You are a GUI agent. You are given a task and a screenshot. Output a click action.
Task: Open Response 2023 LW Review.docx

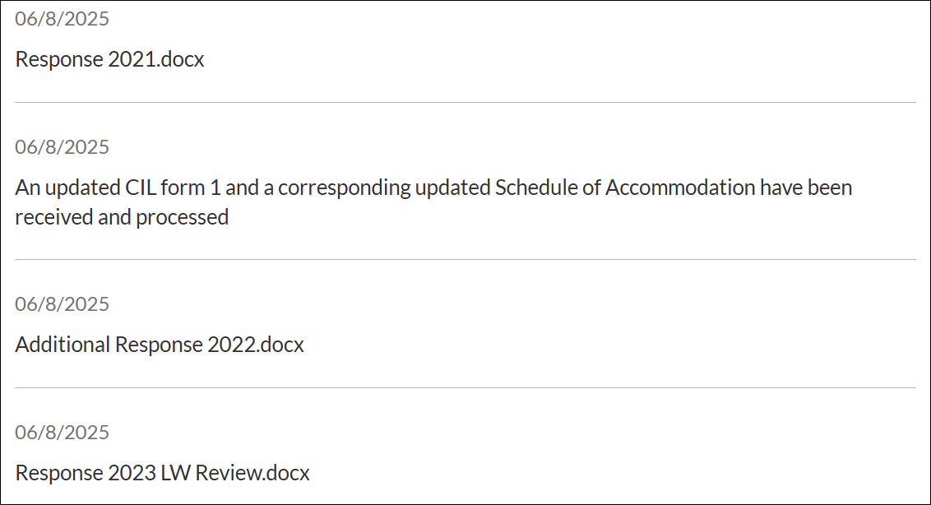[x=162, y=473]
